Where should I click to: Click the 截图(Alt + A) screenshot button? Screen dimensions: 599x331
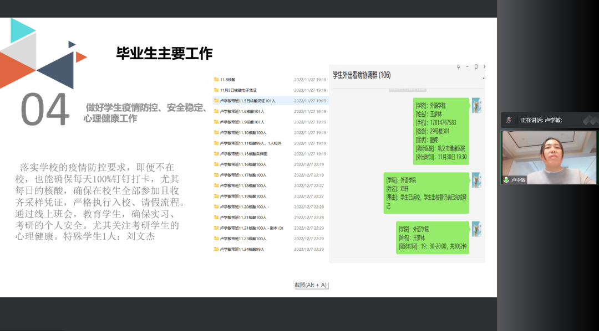tap(311, 285)
